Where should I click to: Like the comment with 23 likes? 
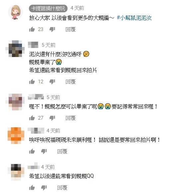click(32, 29)
